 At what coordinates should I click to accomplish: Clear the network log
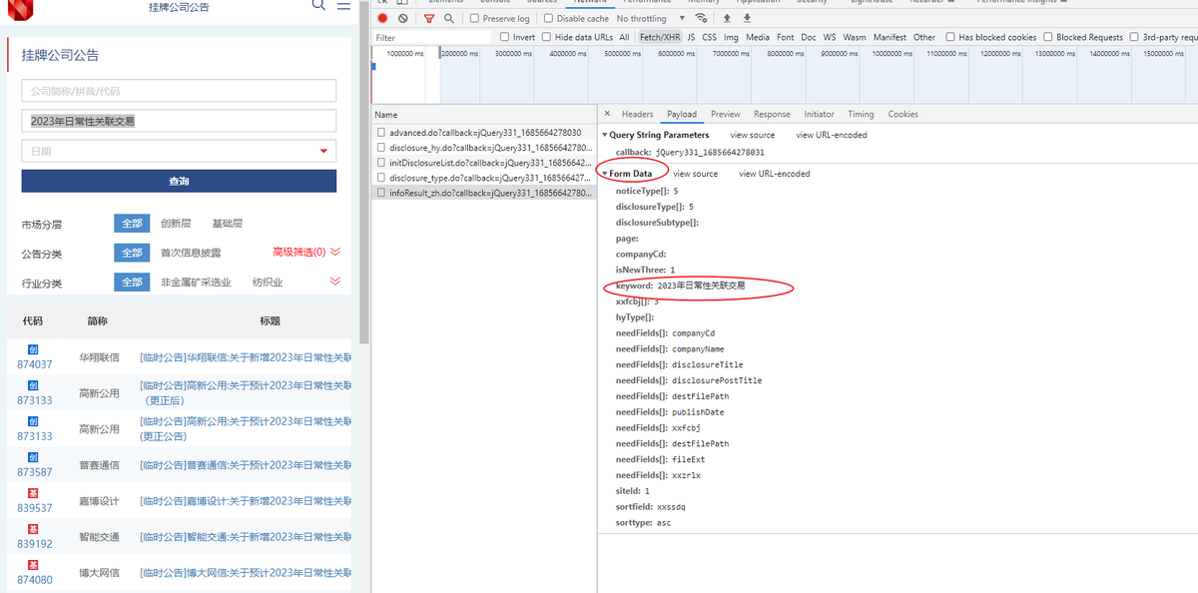click(x=403, y=18)
